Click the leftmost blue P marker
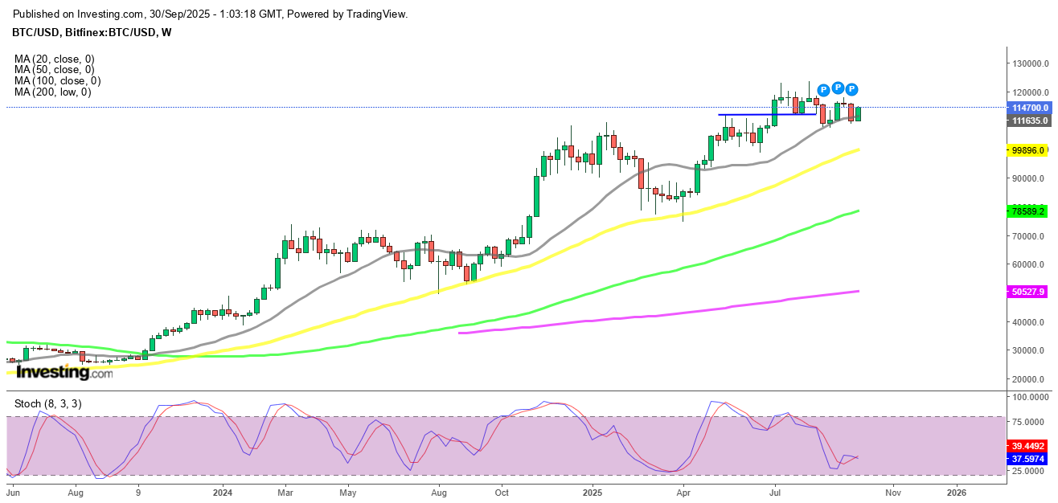1058x503 pixels. 823,89
